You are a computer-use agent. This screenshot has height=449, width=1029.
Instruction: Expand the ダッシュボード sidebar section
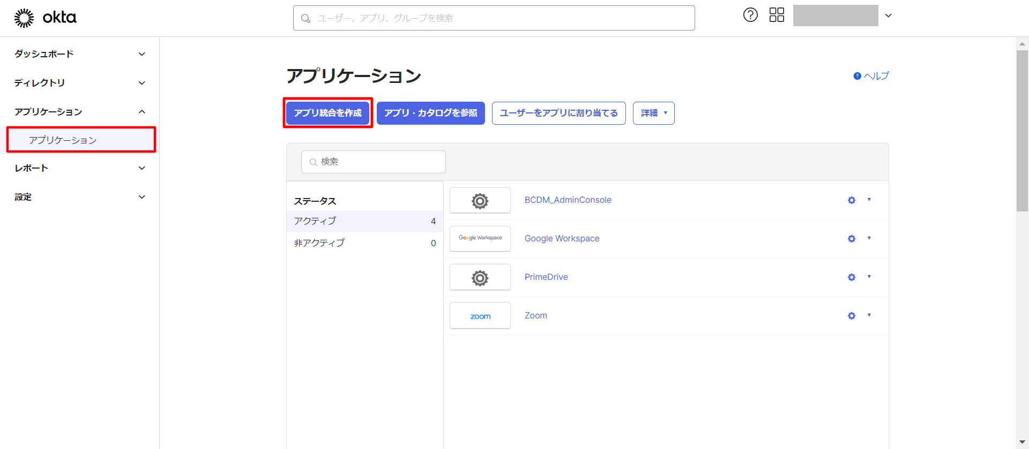80,54
